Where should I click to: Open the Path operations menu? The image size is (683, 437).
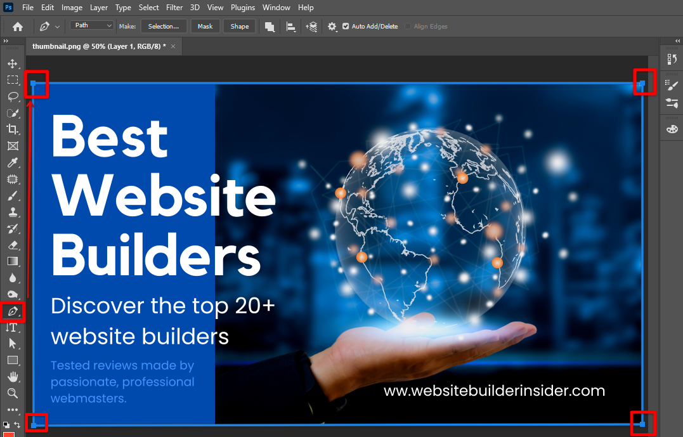(x=270, y=27)
